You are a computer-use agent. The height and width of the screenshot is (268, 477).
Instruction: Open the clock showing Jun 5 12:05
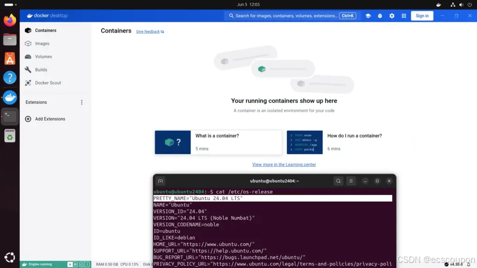point(248,5)
